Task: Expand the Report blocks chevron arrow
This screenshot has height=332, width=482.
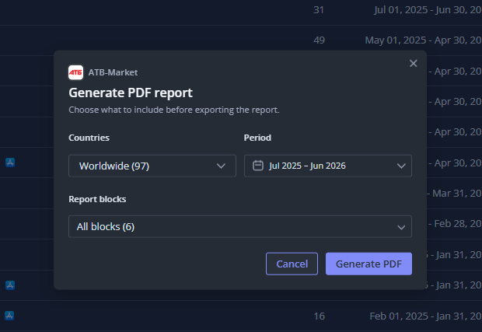Action: tap(401, 227)
